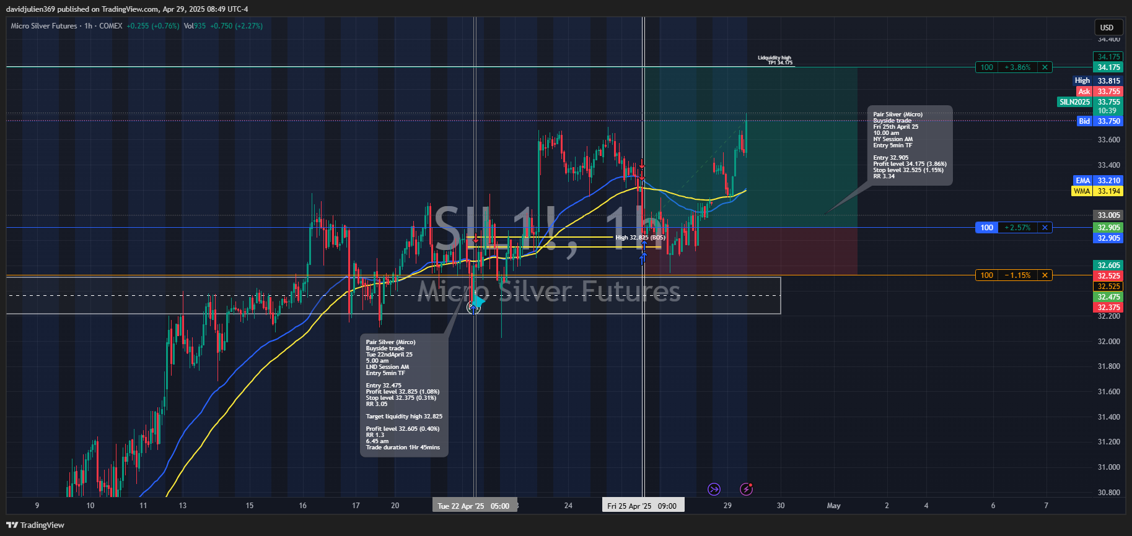Click the 29 date label on time axis
Screen dimensions: 1132x536
point(727,506)
